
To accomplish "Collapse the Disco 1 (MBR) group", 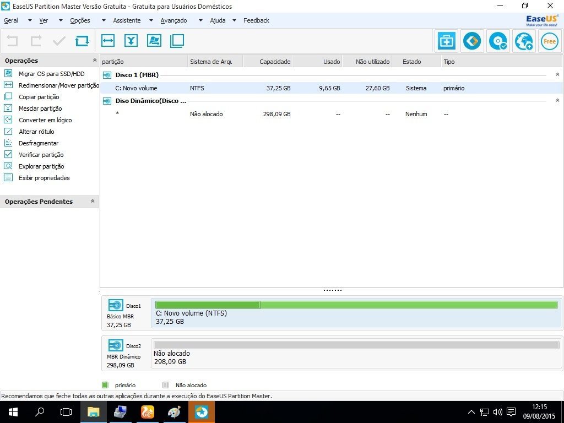I will (557, 74).
